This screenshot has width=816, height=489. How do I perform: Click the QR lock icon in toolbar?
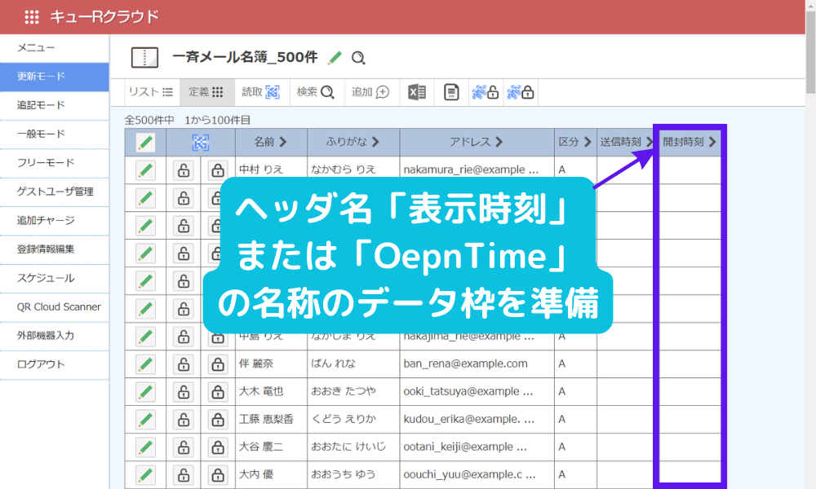click(521, 92)
